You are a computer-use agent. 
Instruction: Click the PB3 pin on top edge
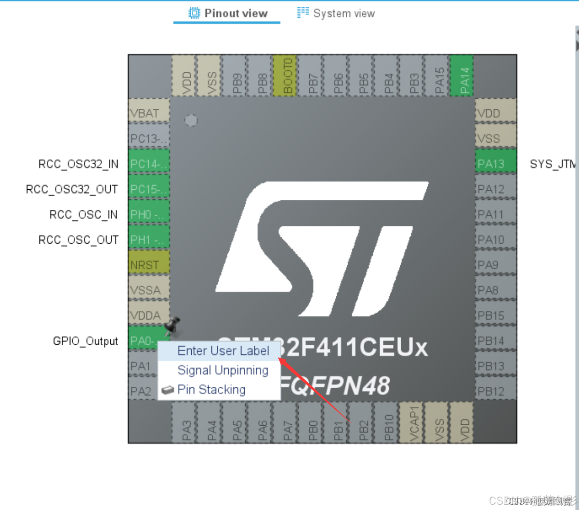coord(411,76)
